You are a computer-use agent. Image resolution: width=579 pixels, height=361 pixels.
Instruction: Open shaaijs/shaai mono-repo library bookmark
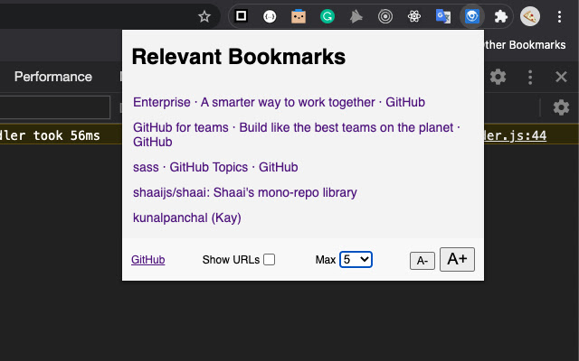[x=245, y=192]
